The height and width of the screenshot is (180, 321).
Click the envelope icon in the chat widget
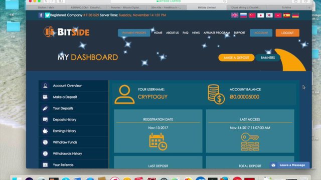tap(273, 165)
